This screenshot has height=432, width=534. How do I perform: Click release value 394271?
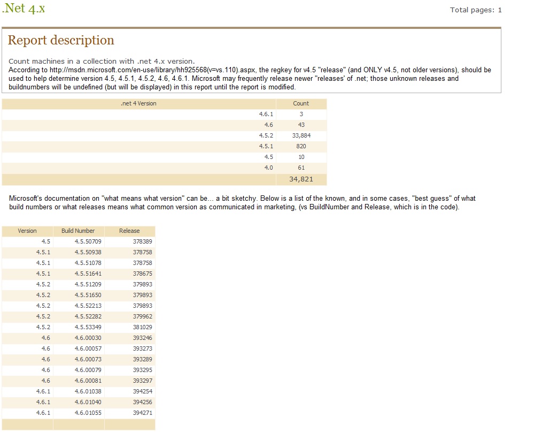point(142,413)
